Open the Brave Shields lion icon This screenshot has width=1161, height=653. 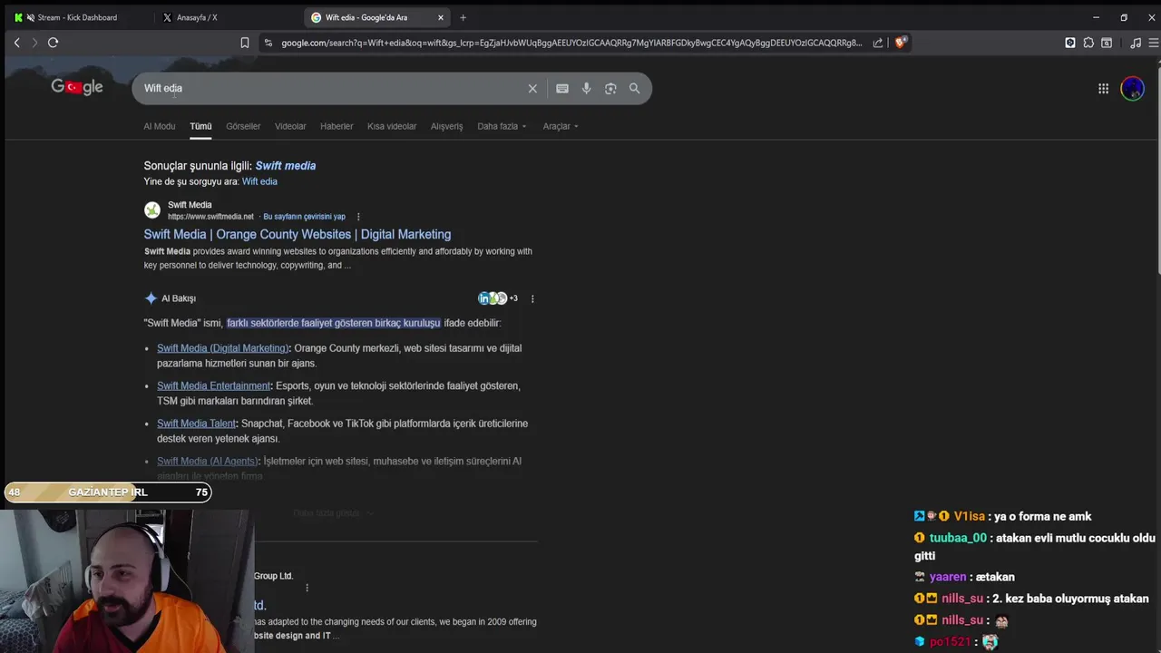(900, 43)
